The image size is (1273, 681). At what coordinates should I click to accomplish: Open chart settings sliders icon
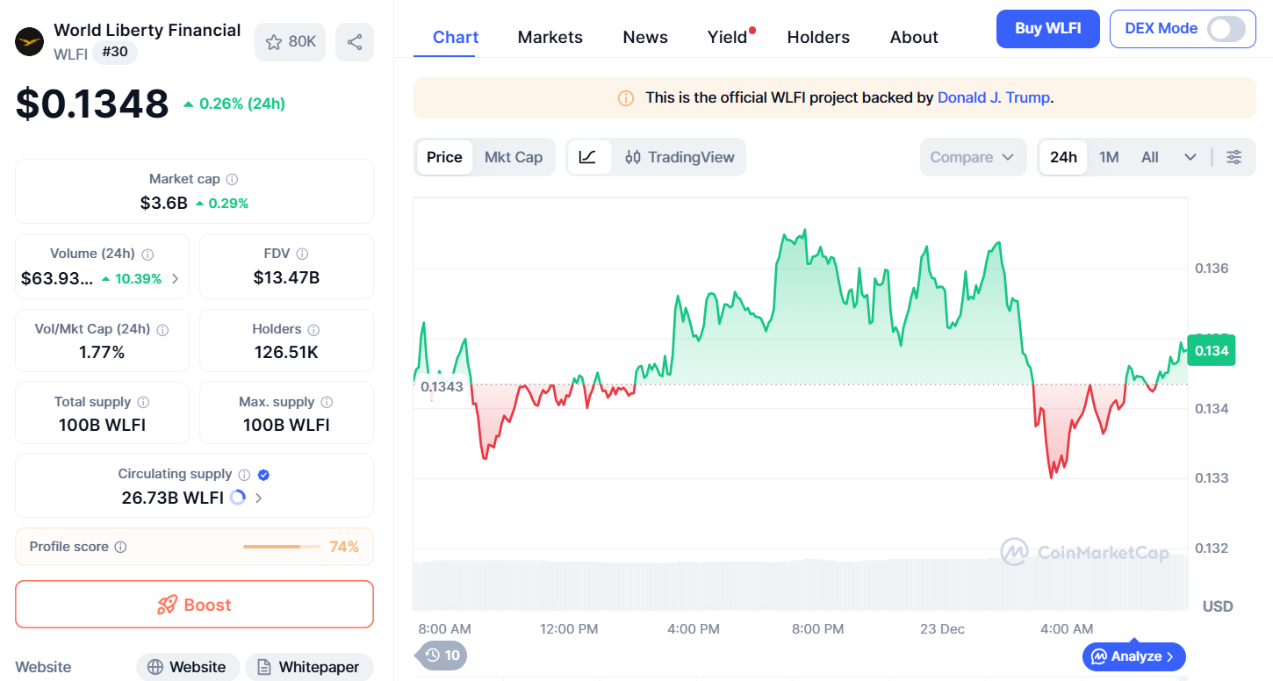[x=1233, y=157]
